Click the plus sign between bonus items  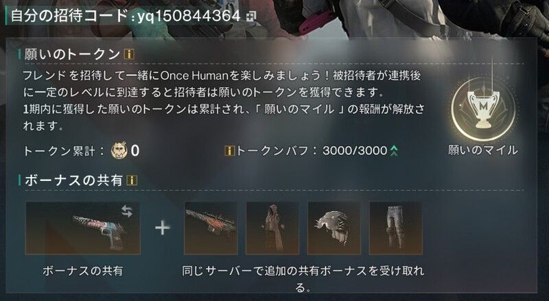[163, 228]
